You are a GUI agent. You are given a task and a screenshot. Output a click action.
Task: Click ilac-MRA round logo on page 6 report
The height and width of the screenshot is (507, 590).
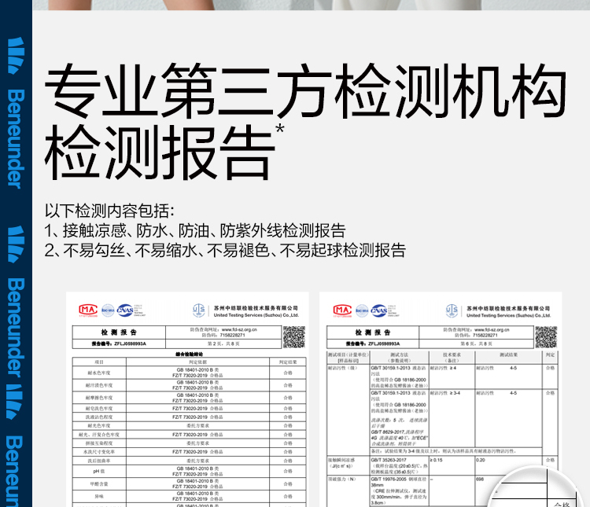(363, 310)
